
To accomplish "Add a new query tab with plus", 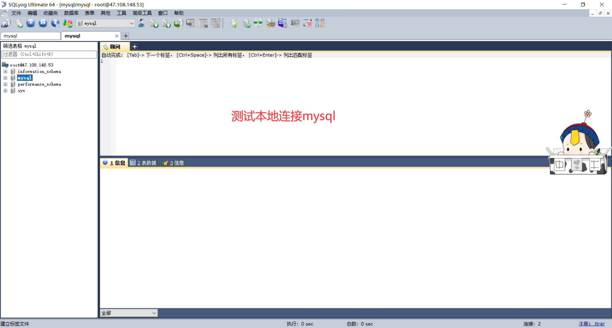I will point(135,47).
